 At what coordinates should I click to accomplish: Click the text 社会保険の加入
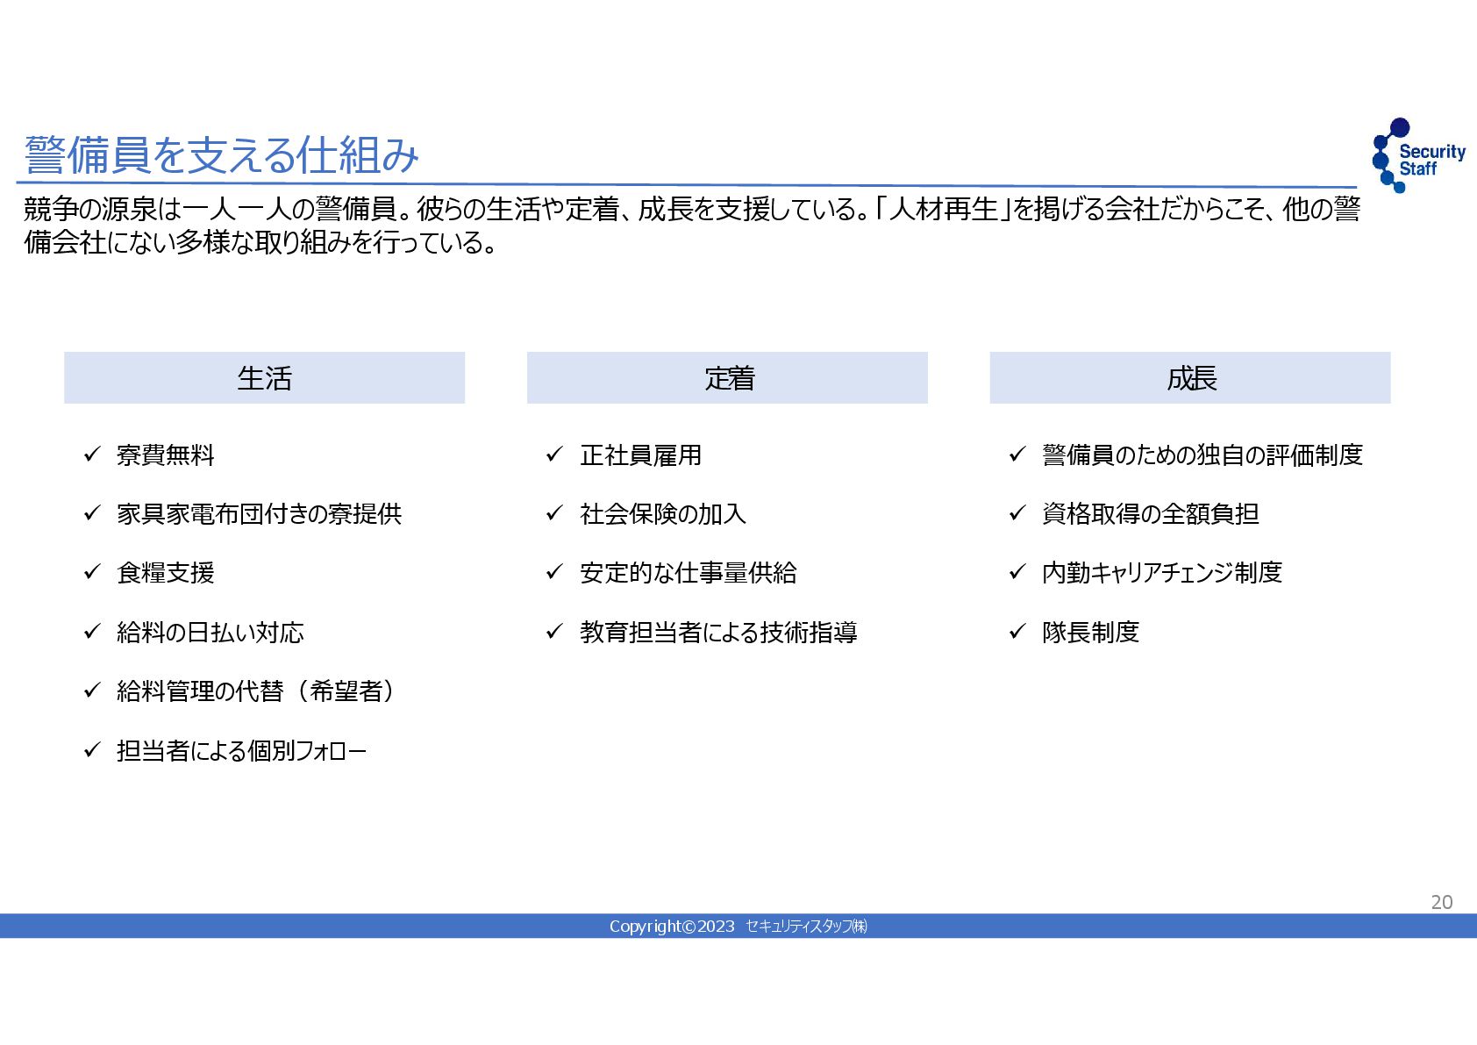click(663, 514)
